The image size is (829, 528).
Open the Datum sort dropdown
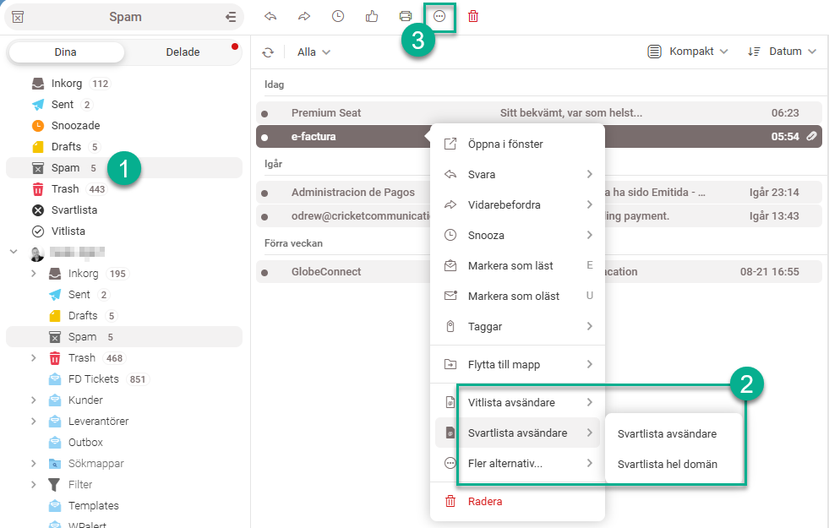click(783, 52)
